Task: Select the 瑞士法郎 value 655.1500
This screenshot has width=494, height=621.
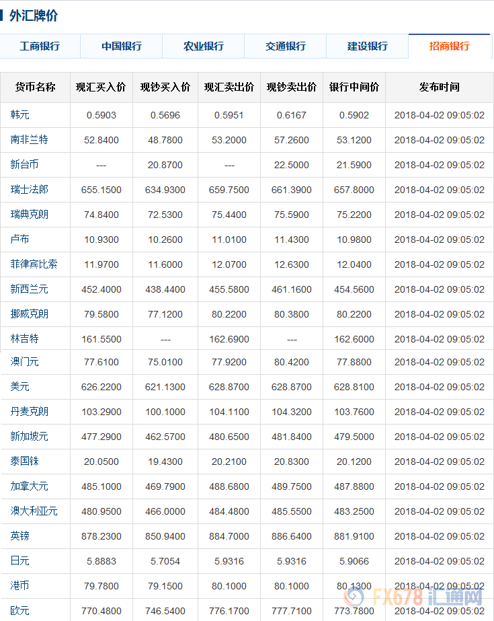Action: coord(101,190)
